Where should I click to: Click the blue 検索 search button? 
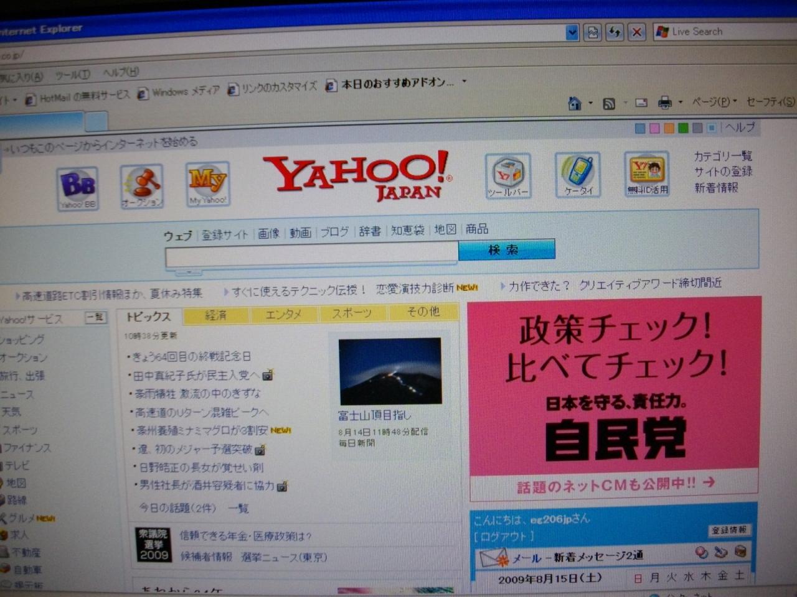coord(506,249)
